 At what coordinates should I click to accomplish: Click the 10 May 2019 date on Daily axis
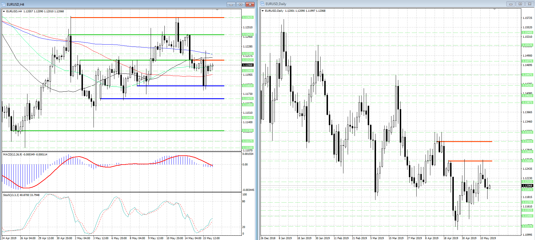coord(488,238)
